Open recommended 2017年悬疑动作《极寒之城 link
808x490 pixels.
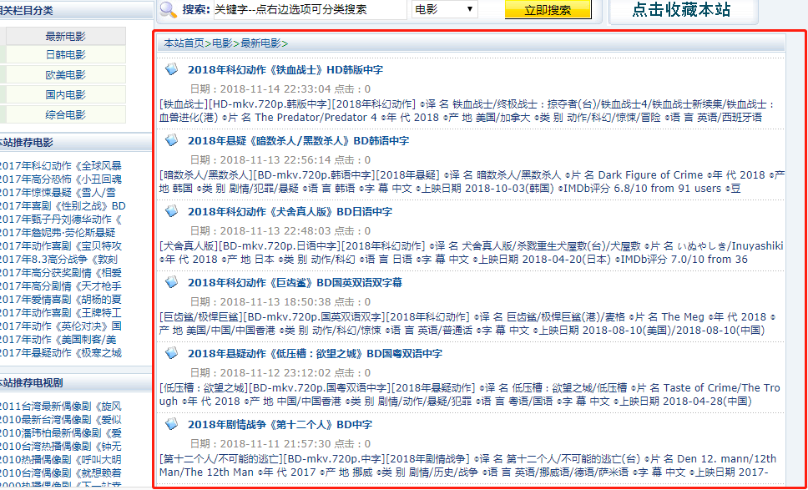tap(60, 353)
